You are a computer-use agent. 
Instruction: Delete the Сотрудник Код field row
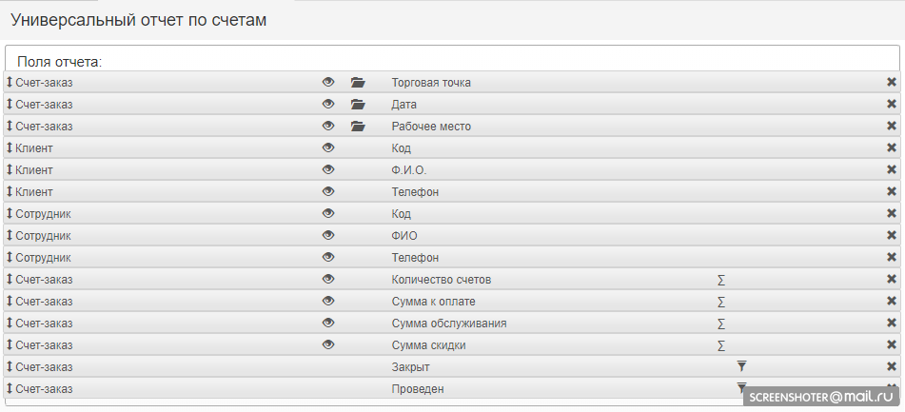pos(892,214)
